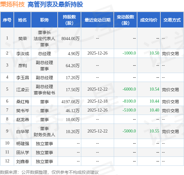184x175 pixels.
Task: Click the 变动股数(股) column header
Action: pyautogui.click(x=125, y=20)
